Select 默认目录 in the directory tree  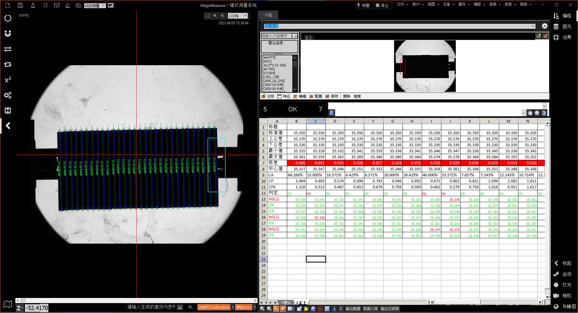click(275, 43)
